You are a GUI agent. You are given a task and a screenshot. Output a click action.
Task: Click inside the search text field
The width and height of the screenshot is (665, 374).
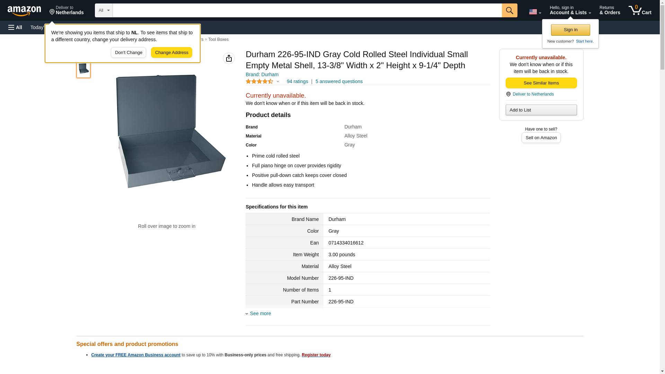307,10
